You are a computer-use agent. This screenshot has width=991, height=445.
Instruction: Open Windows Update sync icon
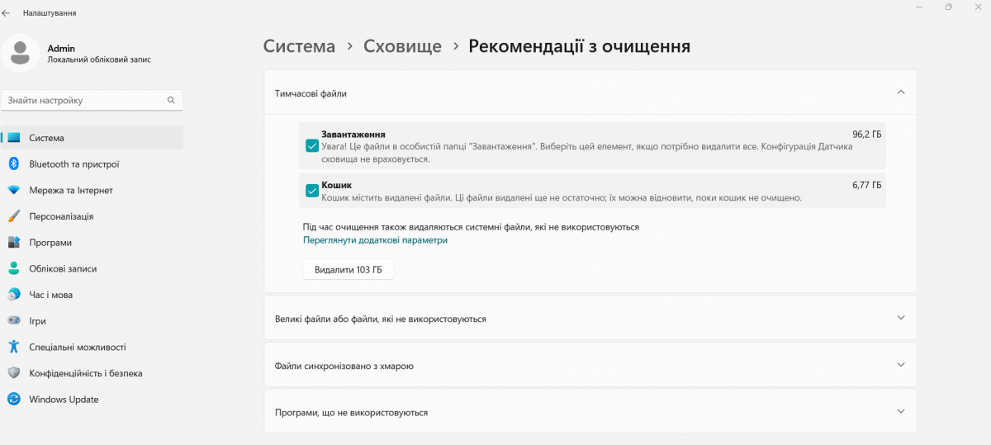(x=13, y=400)
